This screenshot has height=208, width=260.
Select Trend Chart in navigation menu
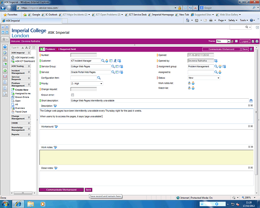click(x=21, y=112)
